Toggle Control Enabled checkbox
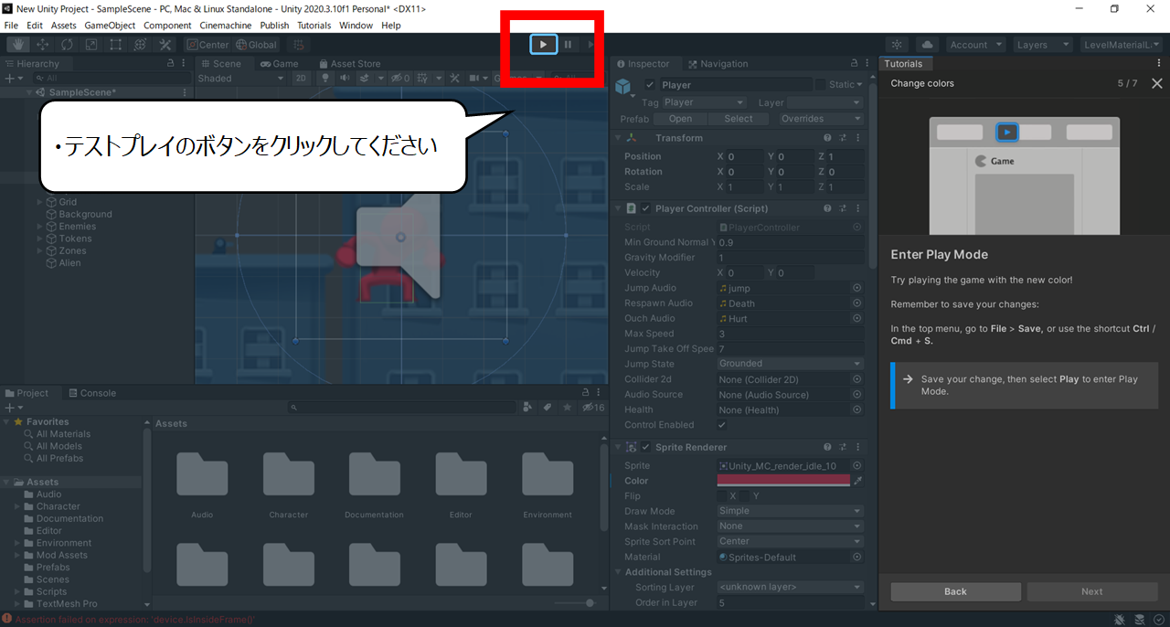The height and width of the screenshot is (627, 1170). point(723,425)
